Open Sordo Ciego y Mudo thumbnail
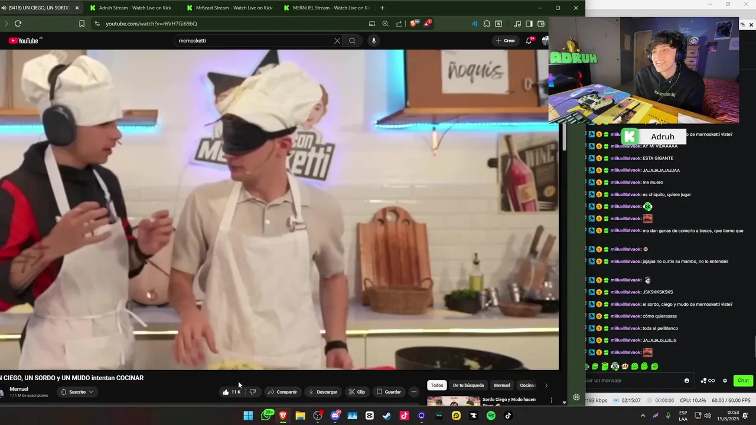The image size is (756, 425). click(454, 401)
